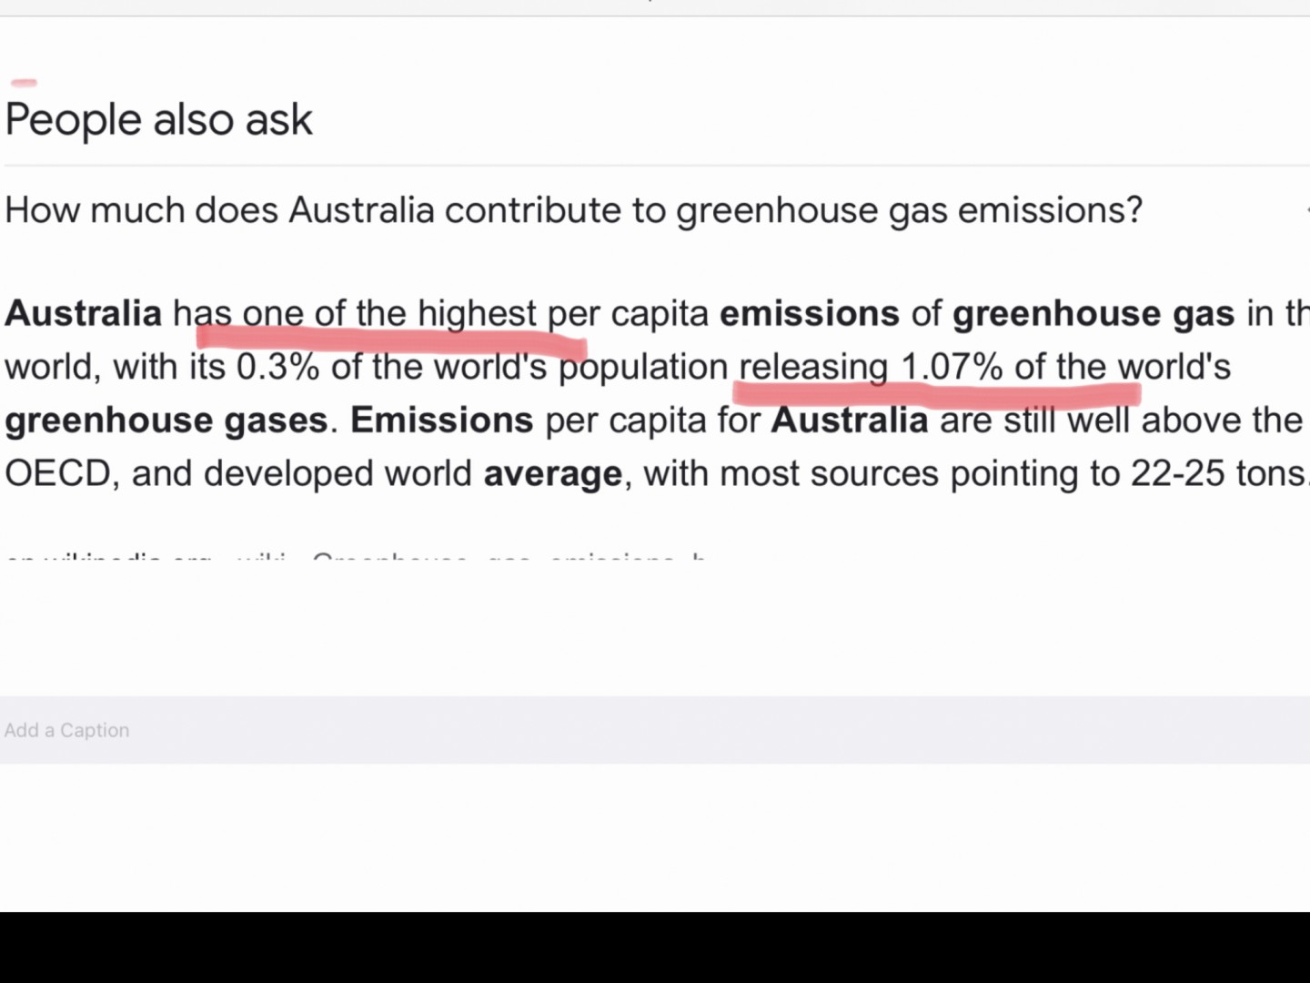Click the '22-25 tons' text
The height and width of the screenshot is (983, 1310).
click(1217, 473)
